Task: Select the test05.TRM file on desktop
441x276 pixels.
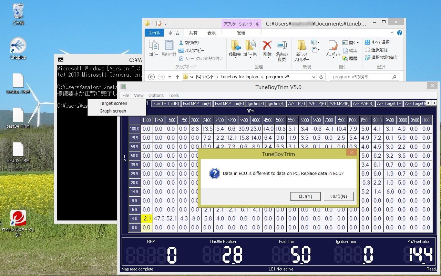Action: 18,152
